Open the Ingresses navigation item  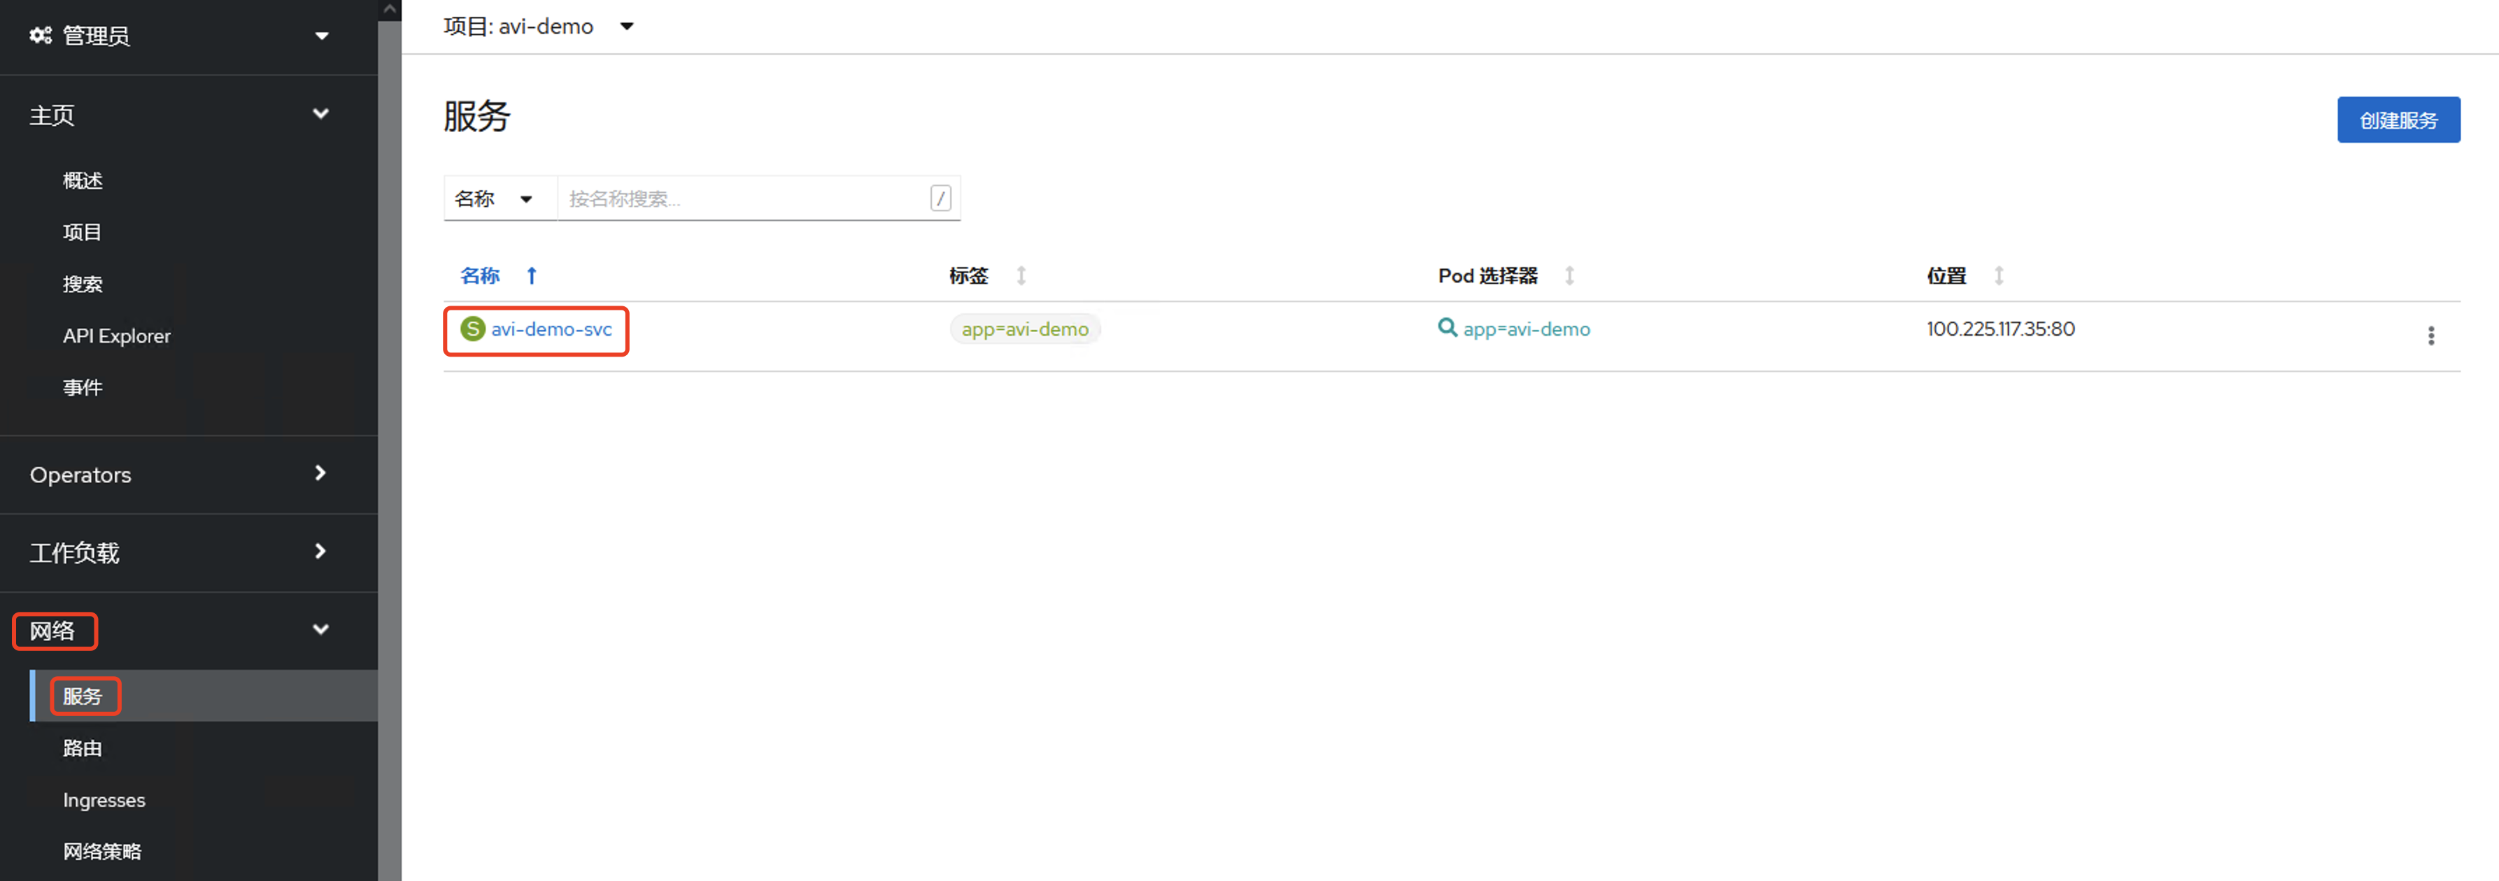point(104,800)
